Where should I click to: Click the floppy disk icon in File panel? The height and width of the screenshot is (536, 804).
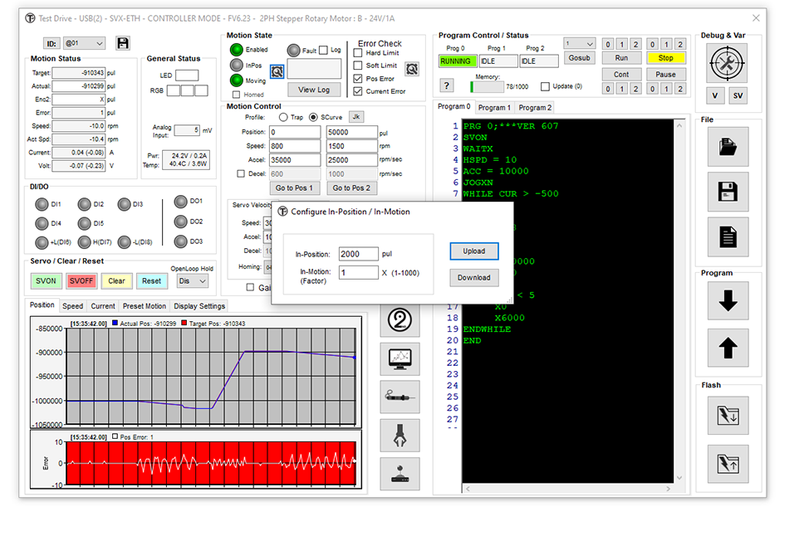coord(728,192)
